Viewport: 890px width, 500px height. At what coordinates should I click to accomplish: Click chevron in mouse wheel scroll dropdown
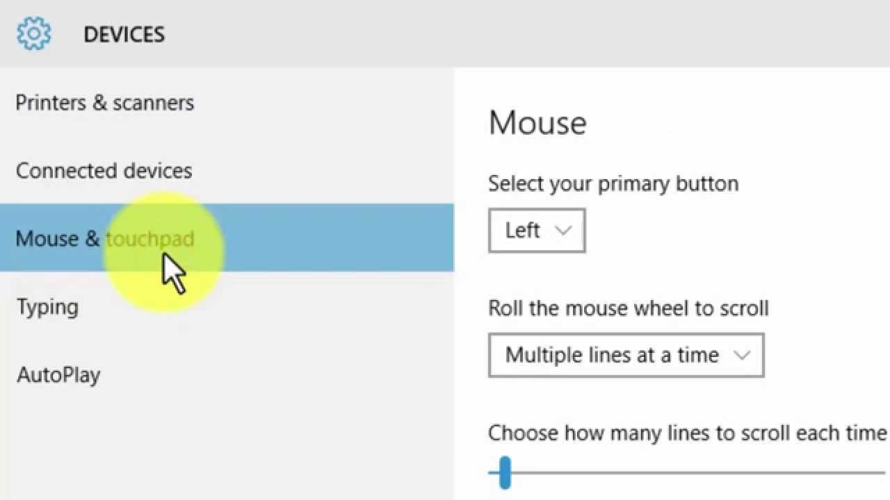(x=742, y=356)
